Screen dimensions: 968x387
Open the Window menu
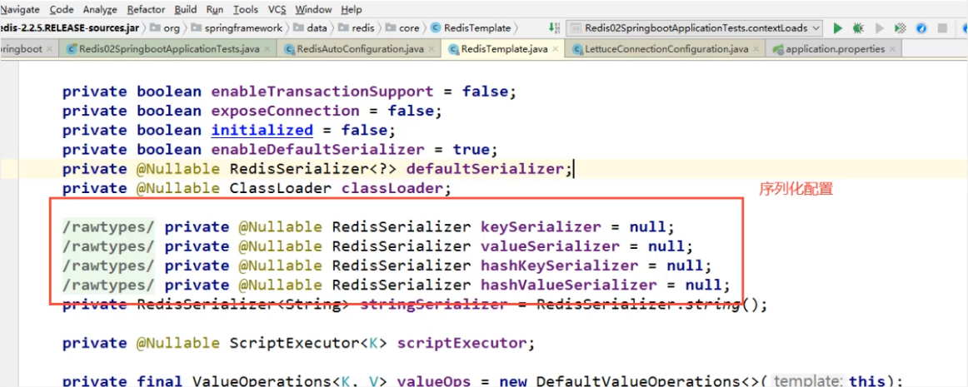click(313, 9)
